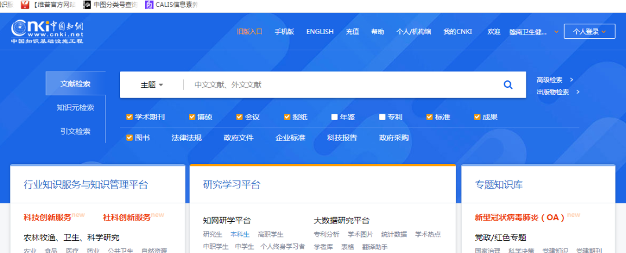
Task: Open the 充值 recharge page
Action: coord(352,32)
